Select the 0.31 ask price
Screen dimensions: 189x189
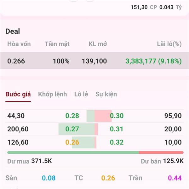(117, 129)
